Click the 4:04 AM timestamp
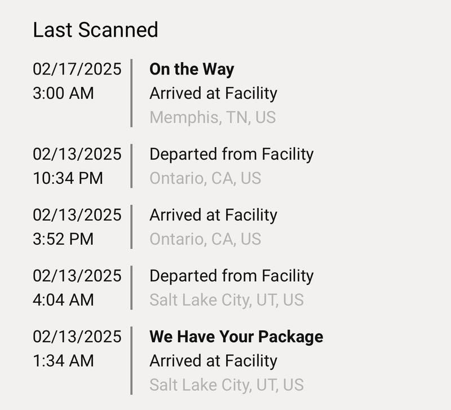The height and width of the screenshot is (410, 451). tap(63, 300)
